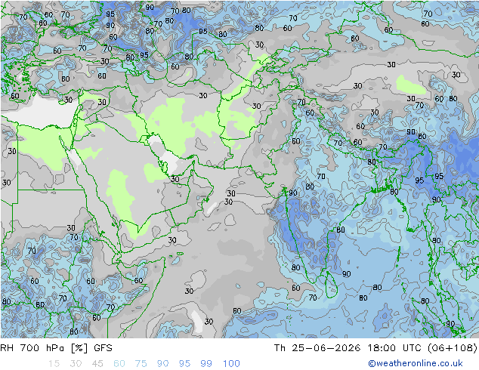The width and height of the screenshot is (479, 370).
Task: Click the "(06+108)" forecast run text
Action: point(452,348)
